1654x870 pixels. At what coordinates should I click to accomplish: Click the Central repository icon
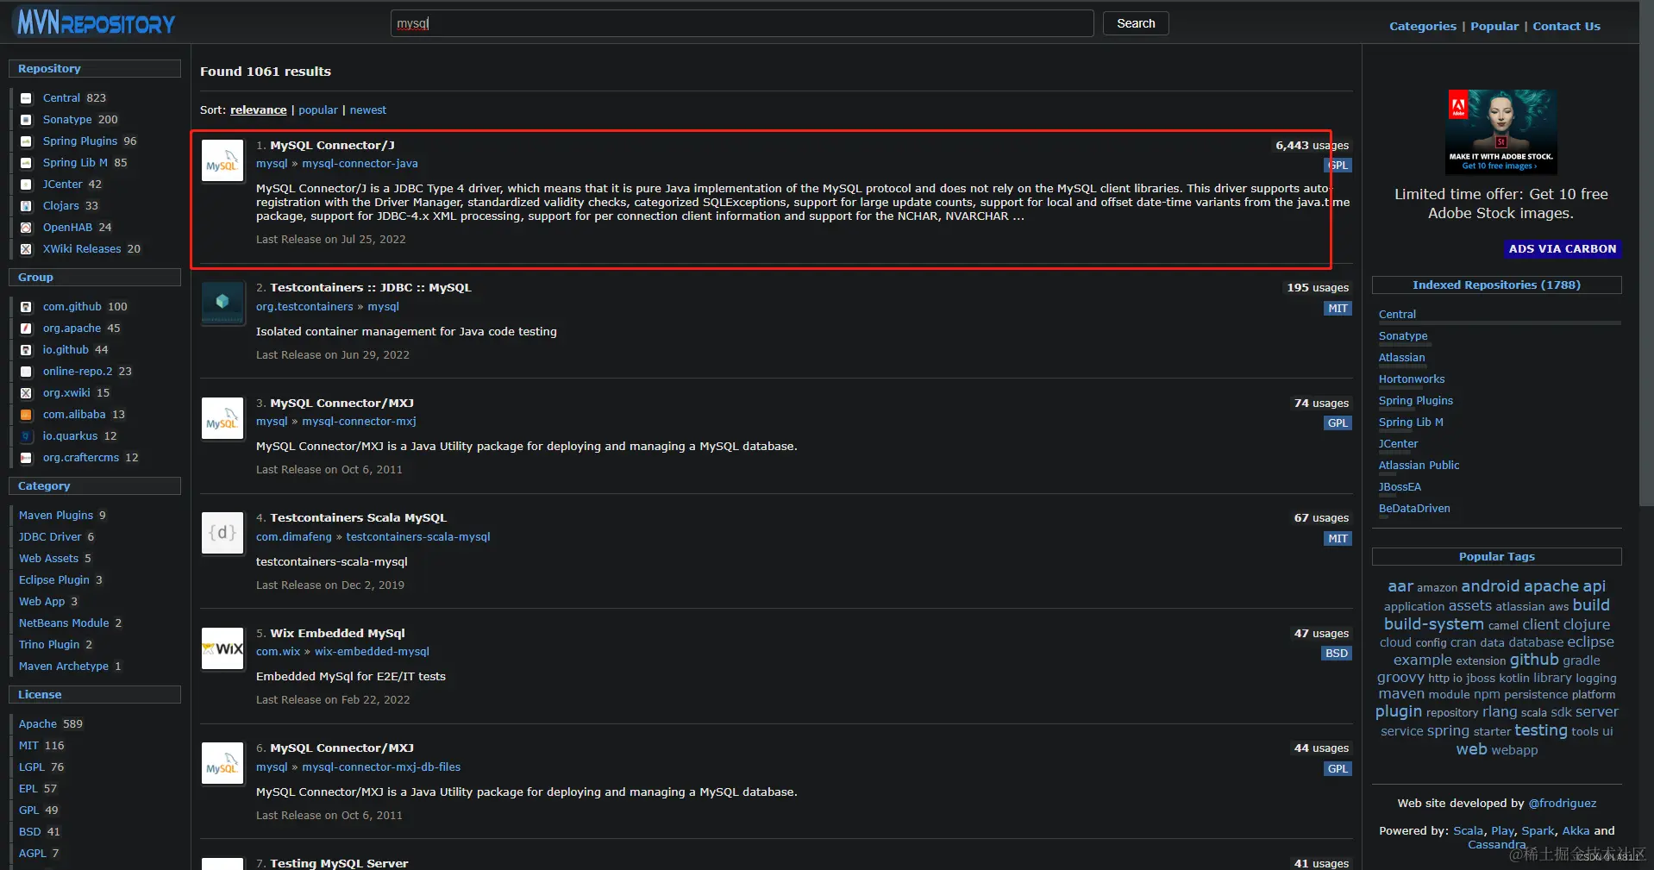(x=26, y=98)
